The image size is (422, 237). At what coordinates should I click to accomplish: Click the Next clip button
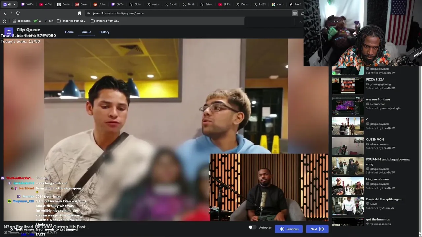(317, 229)
